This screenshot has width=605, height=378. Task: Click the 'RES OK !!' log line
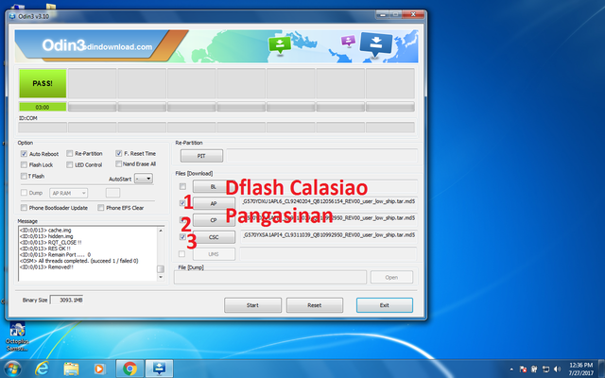click(44, 249)
